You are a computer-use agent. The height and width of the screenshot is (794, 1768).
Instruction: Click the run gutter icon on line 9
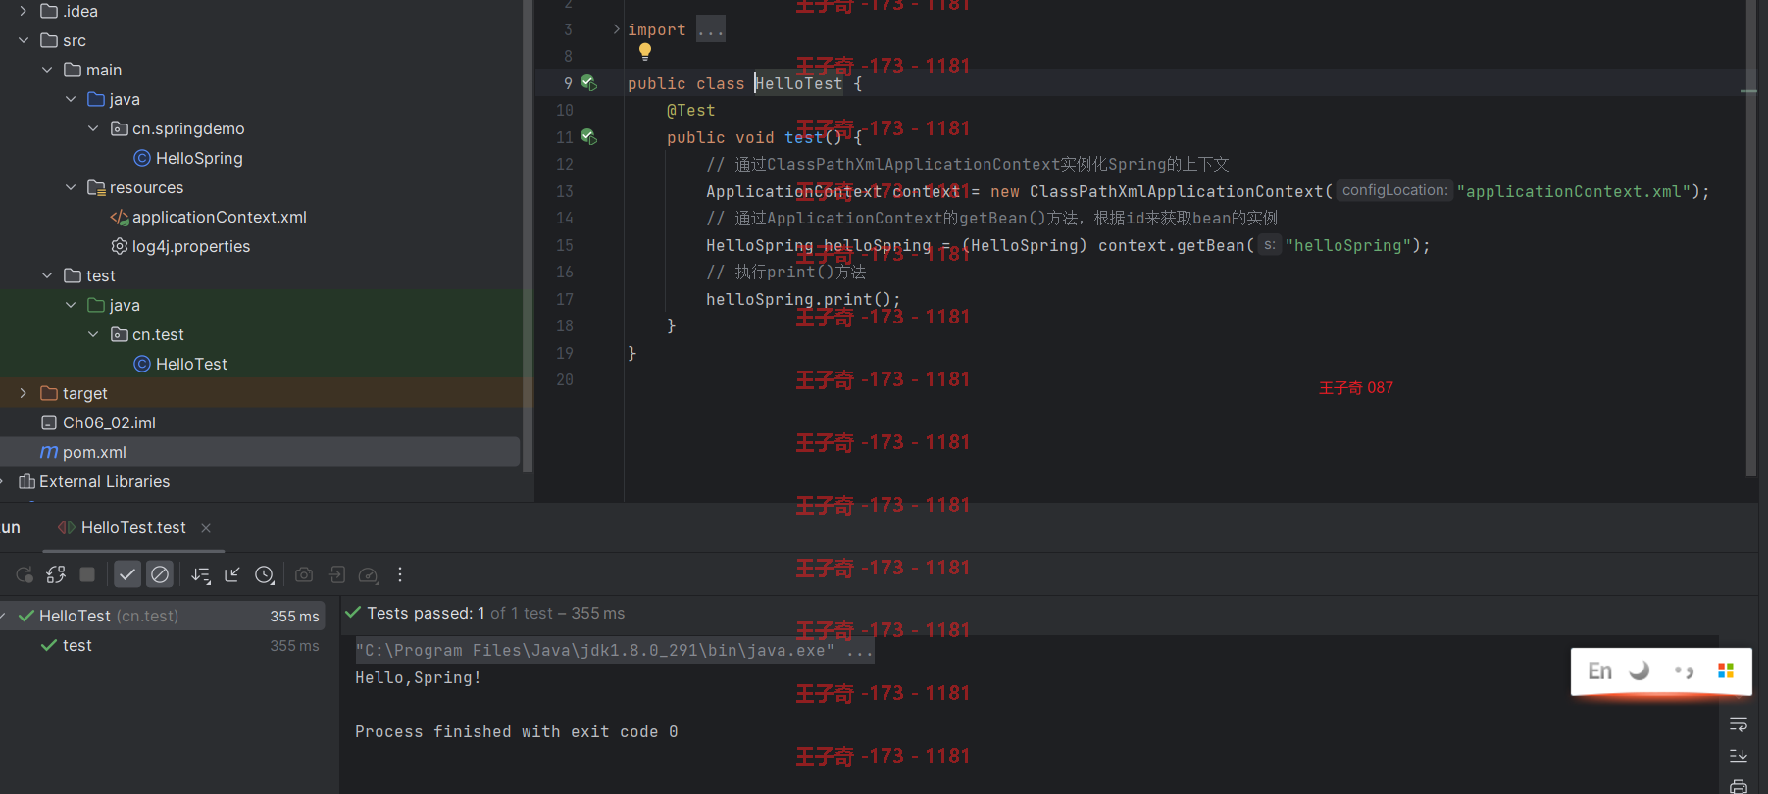point(588,83)
